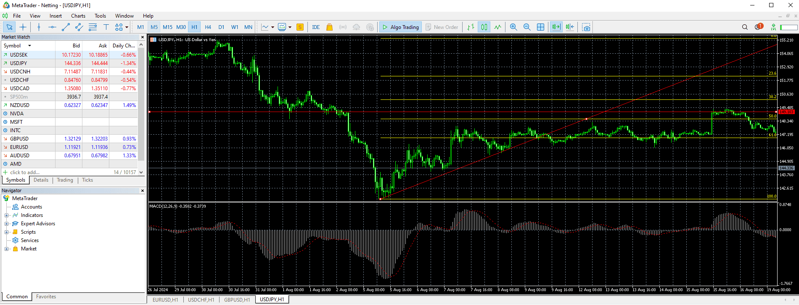Click the zoom out magnifier icon
The image size is (799, 305).
tap(527, 27)
